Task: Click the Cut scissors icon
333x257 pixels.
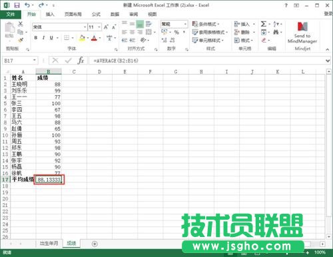Action: point(21,24)
